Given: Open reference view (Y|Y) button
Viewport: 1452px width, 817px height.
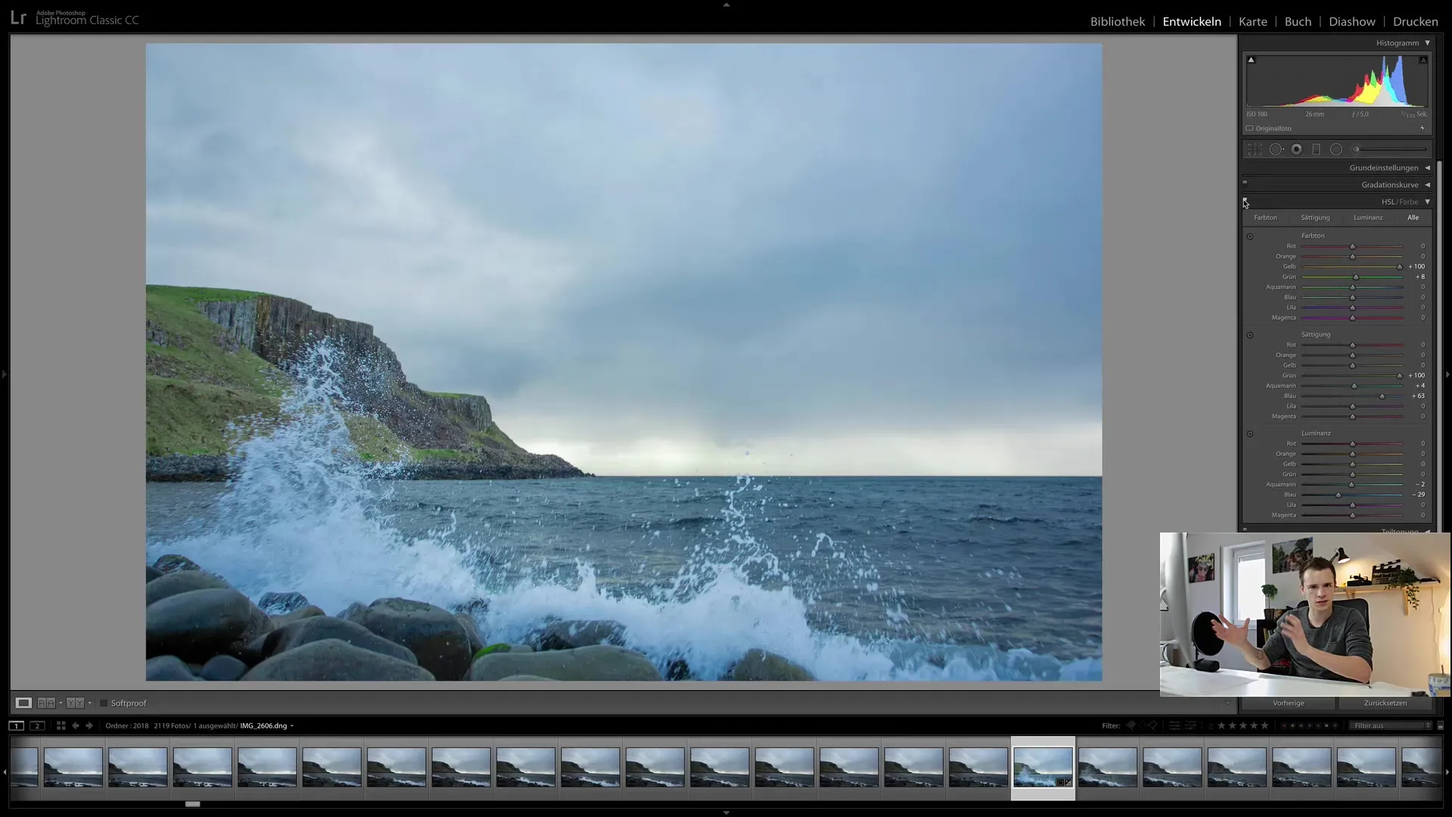Looking at the screenshot, I should click(75, 704).
